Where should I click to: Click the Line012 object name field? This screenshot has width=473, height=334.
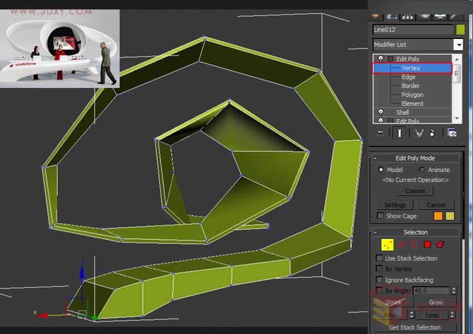pos(413,30)
